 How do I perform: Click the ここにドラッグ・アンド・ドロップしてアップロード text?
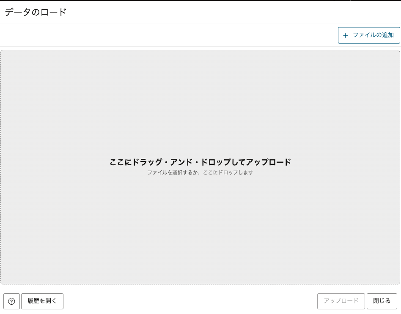pyautogui.click(x=200, y=162)
